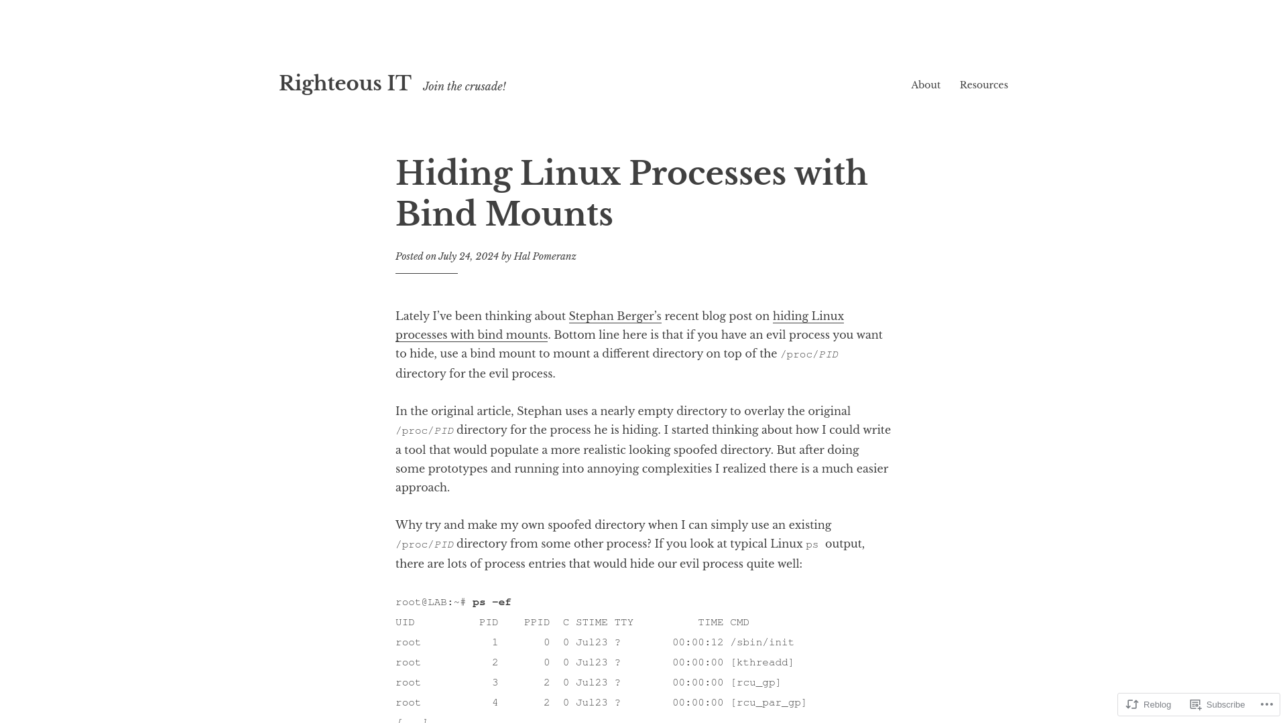Click the kthreadd process entry row

(x=594, y=662)
